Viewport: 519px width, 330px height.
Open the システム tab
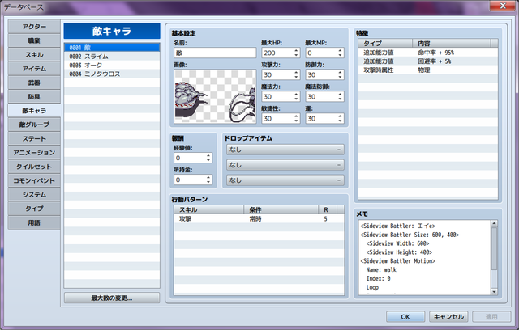coord(34,195)
